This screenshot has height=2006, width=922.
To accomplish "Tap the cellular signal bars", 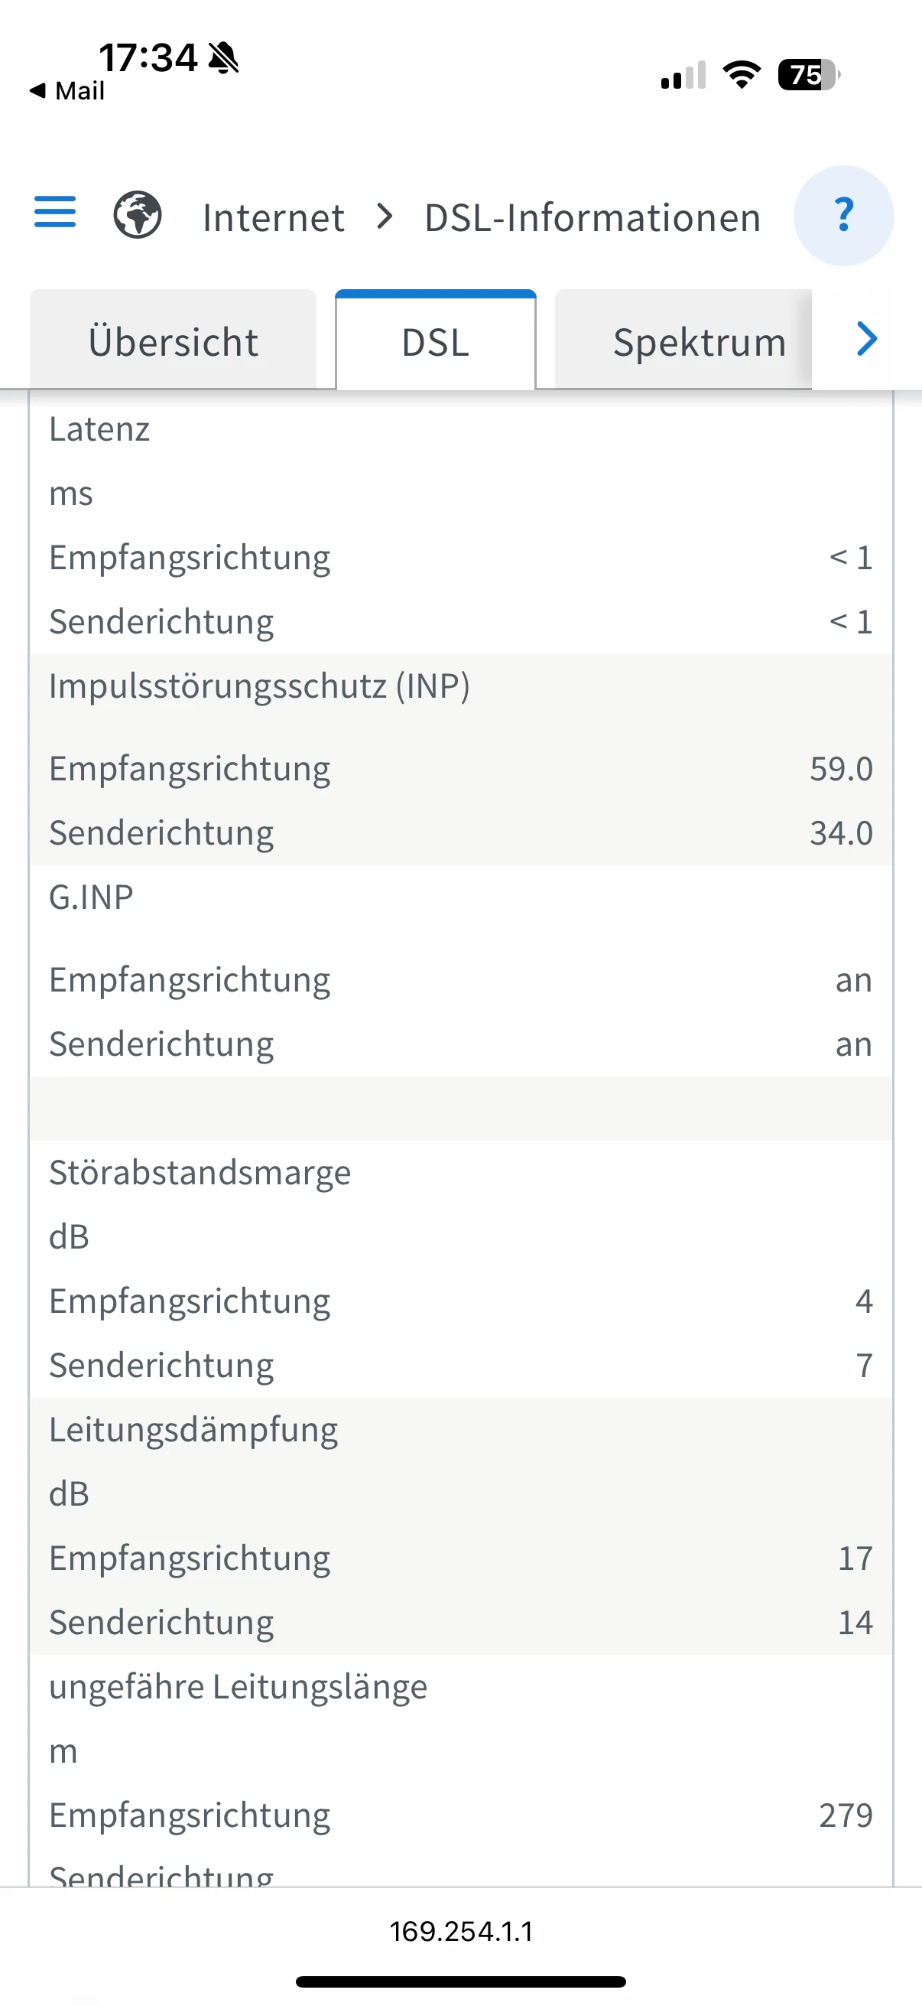I will [683, 76].
